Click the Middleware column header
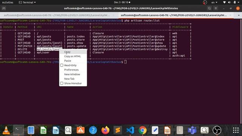 click(180, 27)
